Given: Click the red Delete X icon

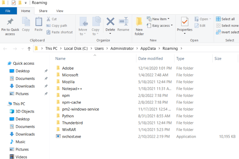Looking at the screenshot, I should click(110, 21).
